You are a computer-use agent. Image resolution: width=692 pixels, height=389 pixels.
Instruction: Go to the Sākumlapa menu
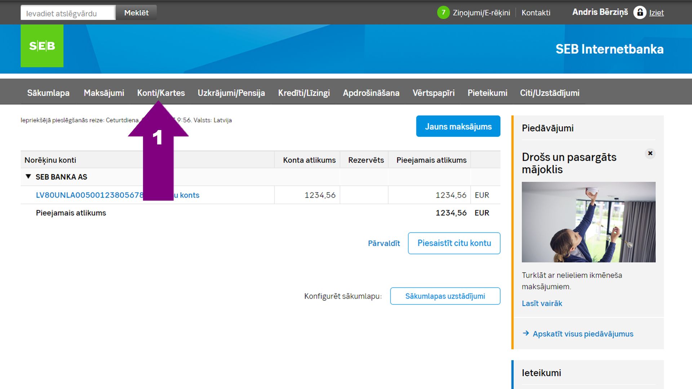coord(48,93)
